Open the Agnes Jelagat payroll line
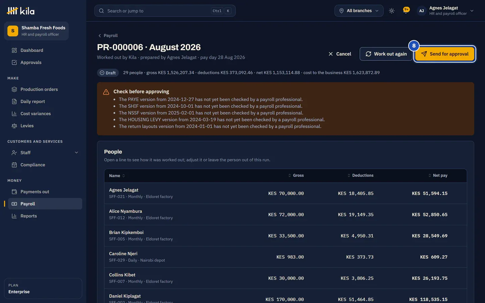This screenshot has width=485, height=303. [x=286, y=193]
